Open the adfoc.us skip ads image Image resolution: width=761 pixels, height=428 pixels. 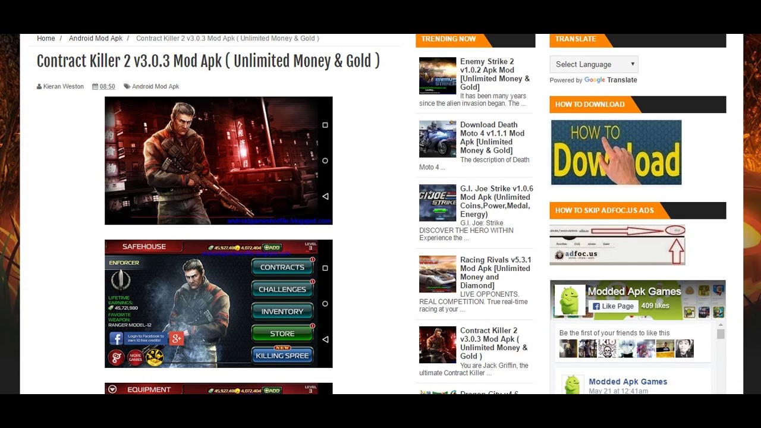click(x=618, y=244)
